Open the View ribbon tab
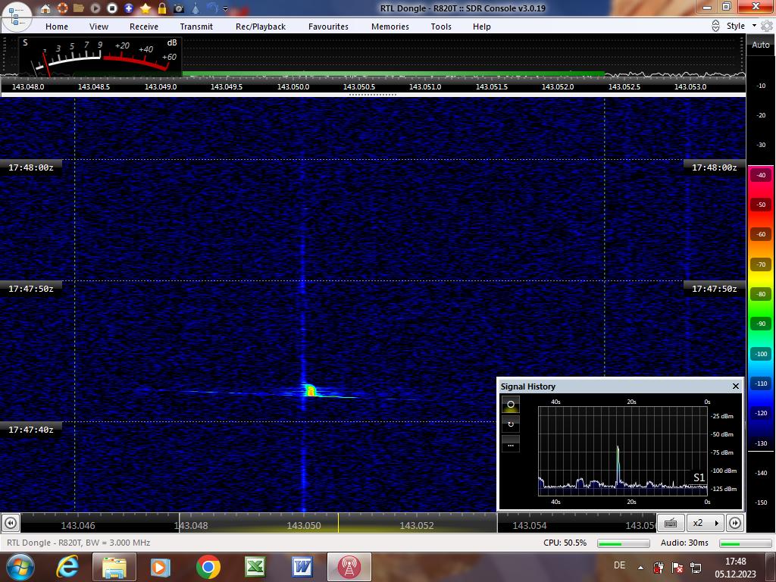Viewport: 776px width, 582px height. [99, 27]
